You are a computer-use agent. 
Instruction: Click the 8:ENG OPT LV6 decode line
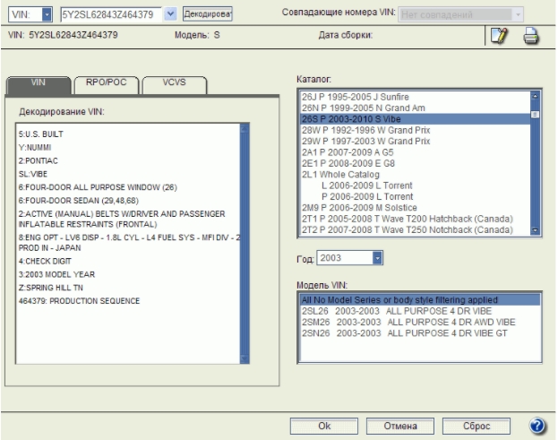[x=129, y=243]
